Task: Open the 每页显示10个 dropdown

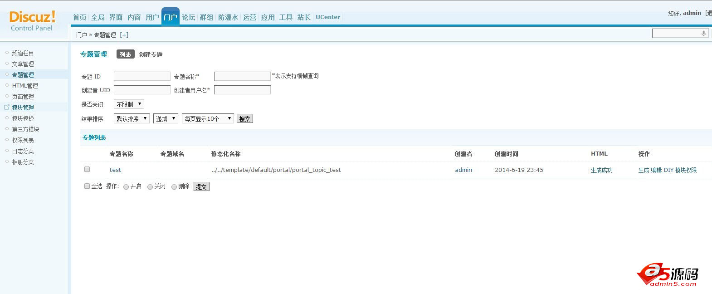Action: (208, 118)
